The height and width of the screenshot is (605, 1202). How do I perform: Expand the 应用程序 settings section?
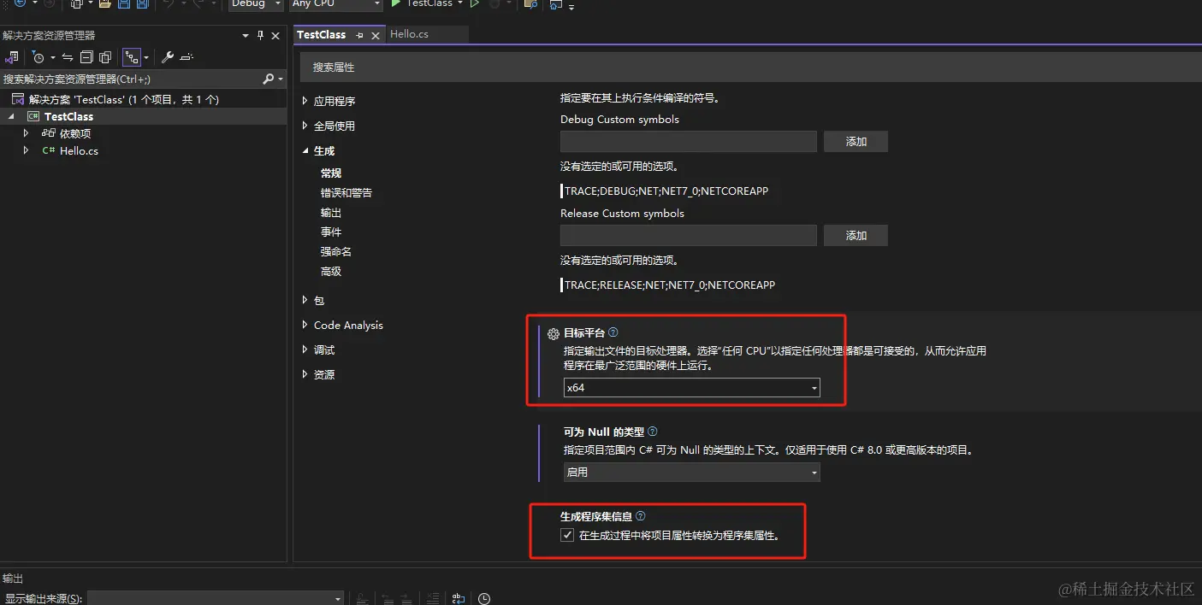[305, 101]
